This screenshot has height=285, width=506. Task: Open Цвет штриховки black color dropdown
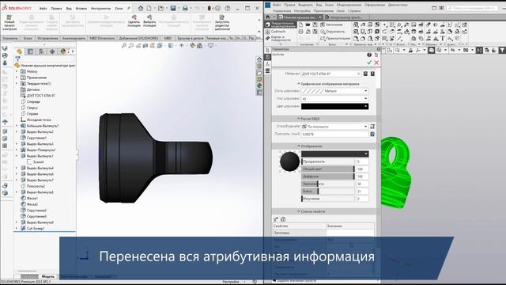(365, 106)
